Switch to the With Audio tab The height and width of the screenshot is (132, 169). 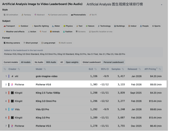pos(51,62)
